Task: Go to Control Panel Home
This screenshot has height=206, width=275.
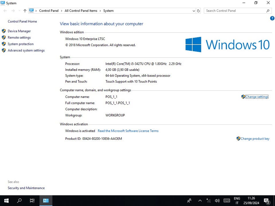Action: tap(22, 21)
